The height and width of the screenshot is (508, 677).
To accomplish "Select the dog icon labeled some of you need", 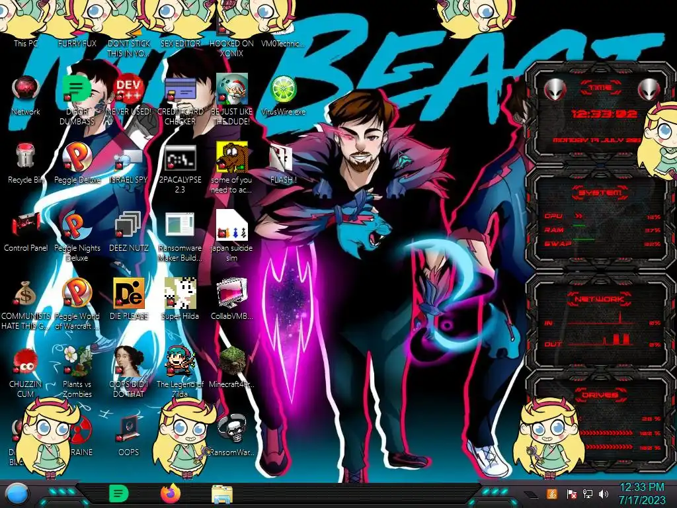I will 232,156.
